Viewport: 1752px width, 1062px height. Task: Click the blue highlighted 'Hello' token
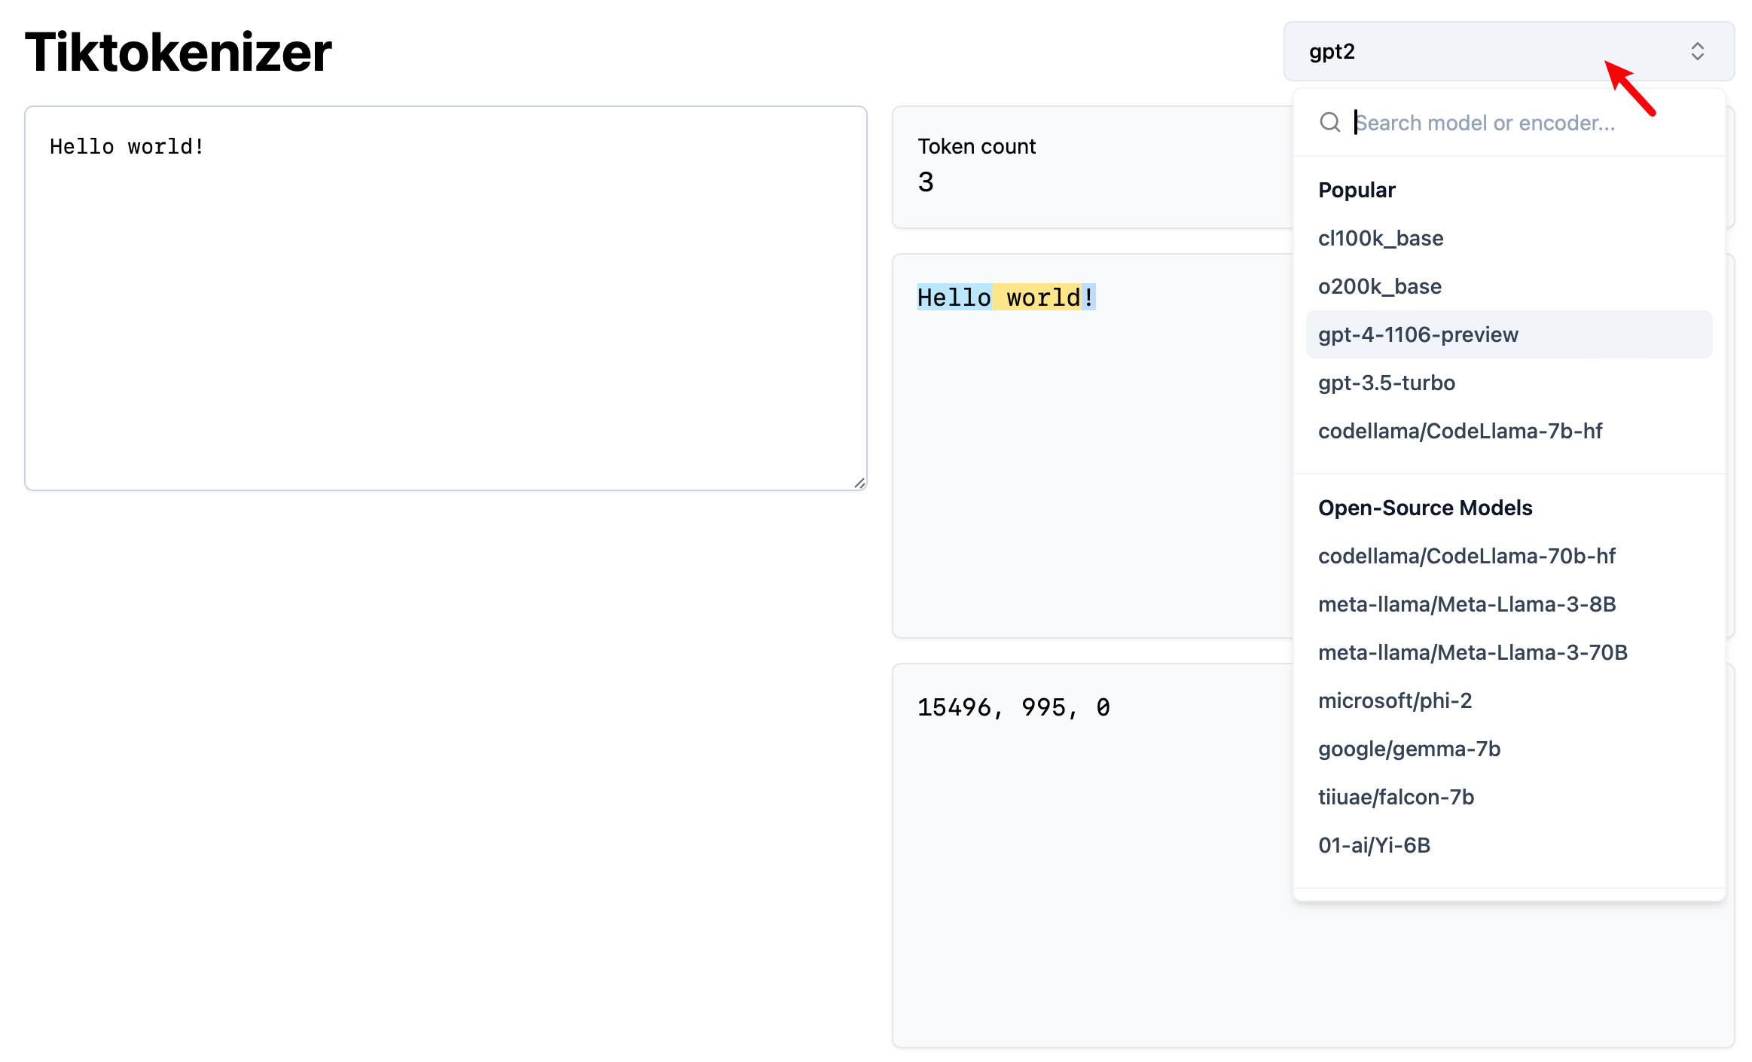tap(954, 298)
